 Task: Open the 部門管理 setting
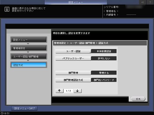pos(73,73)
